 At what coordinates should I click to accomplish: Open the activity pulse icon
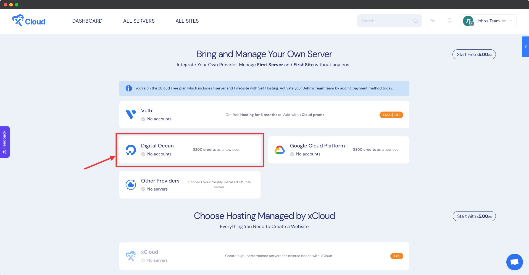[x=433, y=21]
